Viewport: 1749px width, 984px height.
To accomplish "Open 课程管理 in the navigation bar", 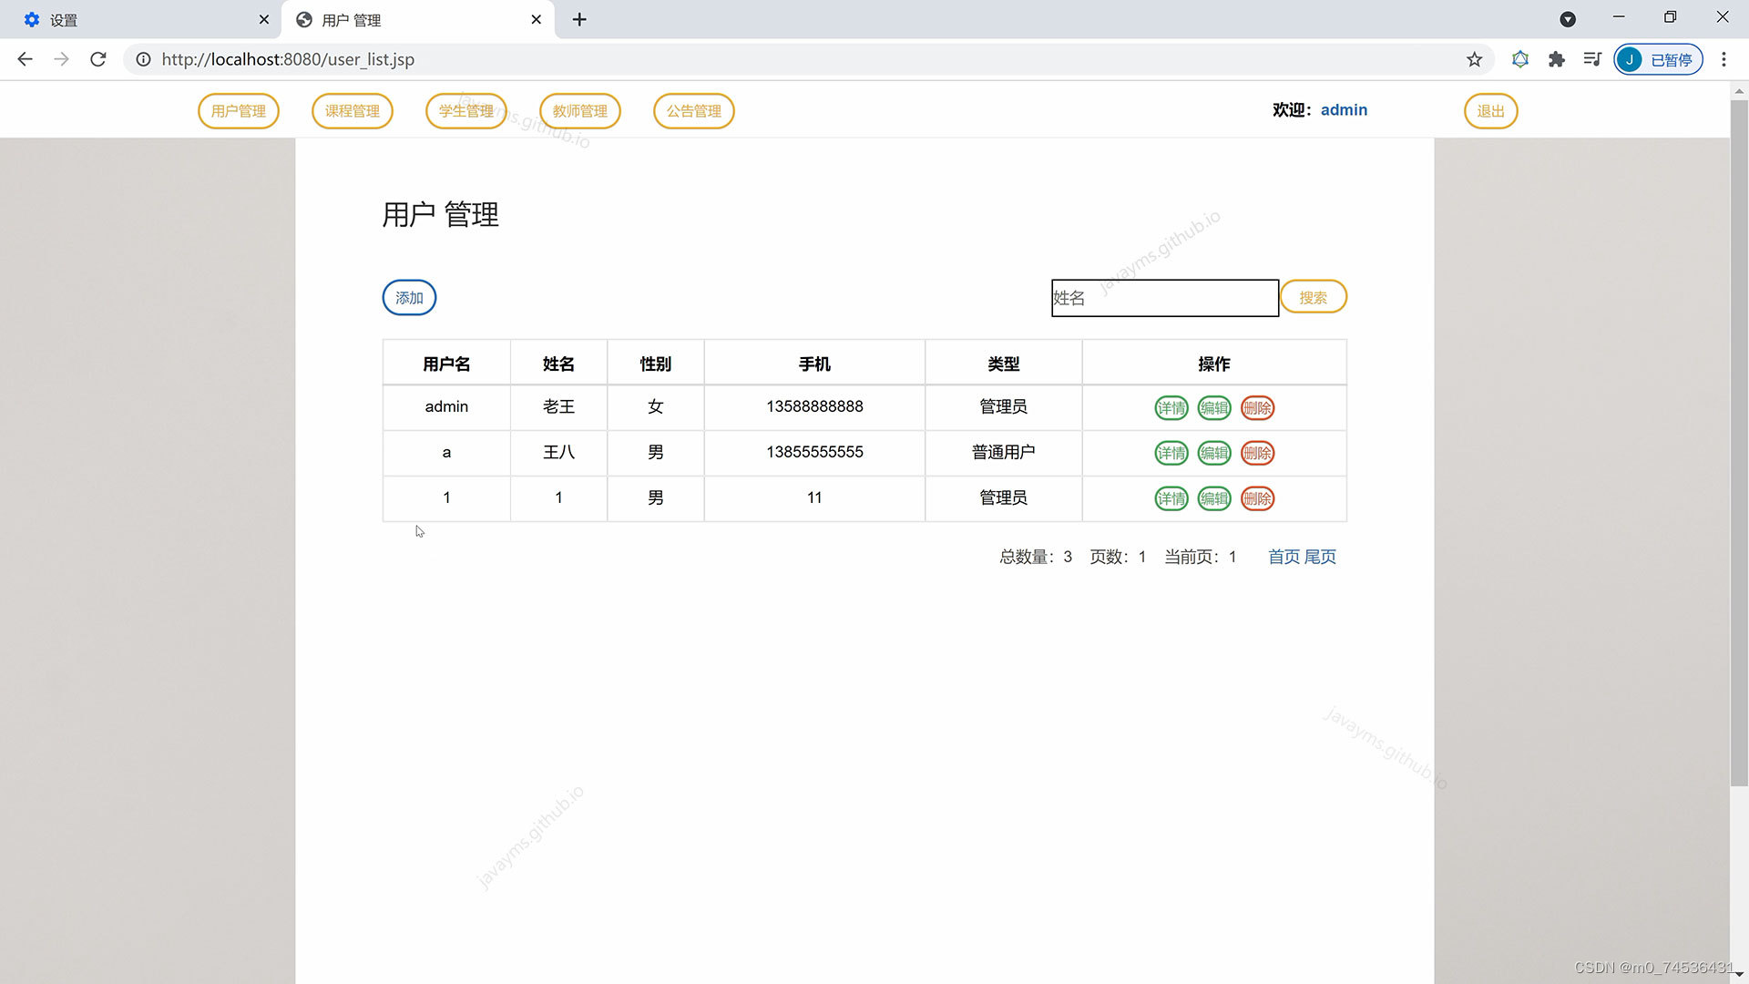I will pos(353,111).
